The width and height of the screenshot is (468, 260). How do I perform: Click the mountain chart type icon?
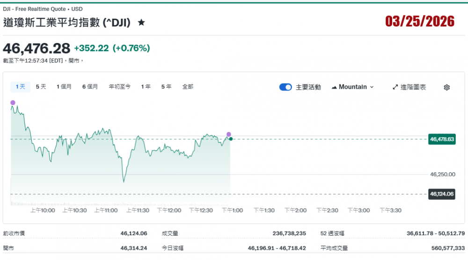point(334,87)
